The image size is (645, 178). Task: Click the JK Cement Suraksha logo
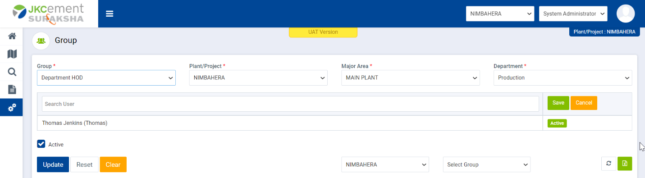[x=49, y=14]
